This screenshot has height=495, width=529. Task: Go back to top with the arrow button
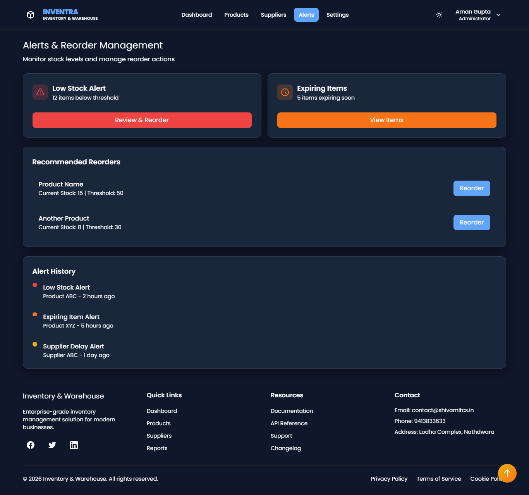click(x=507, y=473)
